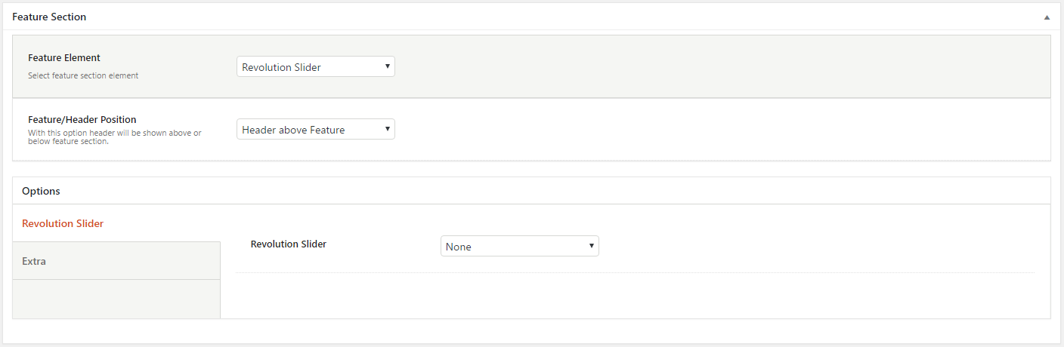Click the Feature Element dropdown arrow
Screen dimensions: 1064x347
click(387, 66)
